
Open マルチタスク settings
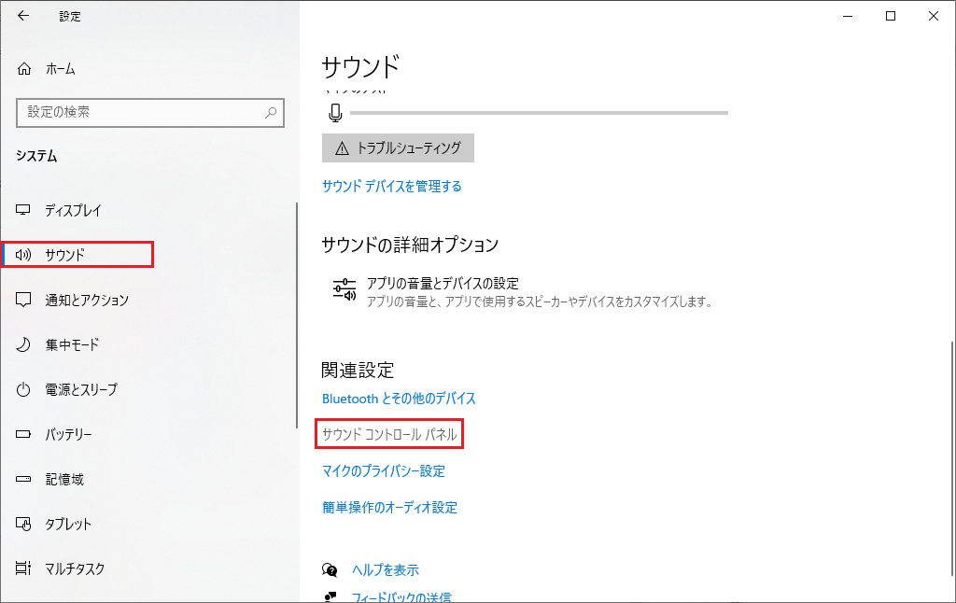click(x=75, y=568)
